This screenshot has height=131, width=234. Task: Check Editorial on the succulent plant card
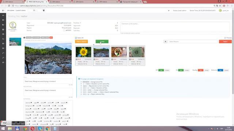tap(130, 64)
